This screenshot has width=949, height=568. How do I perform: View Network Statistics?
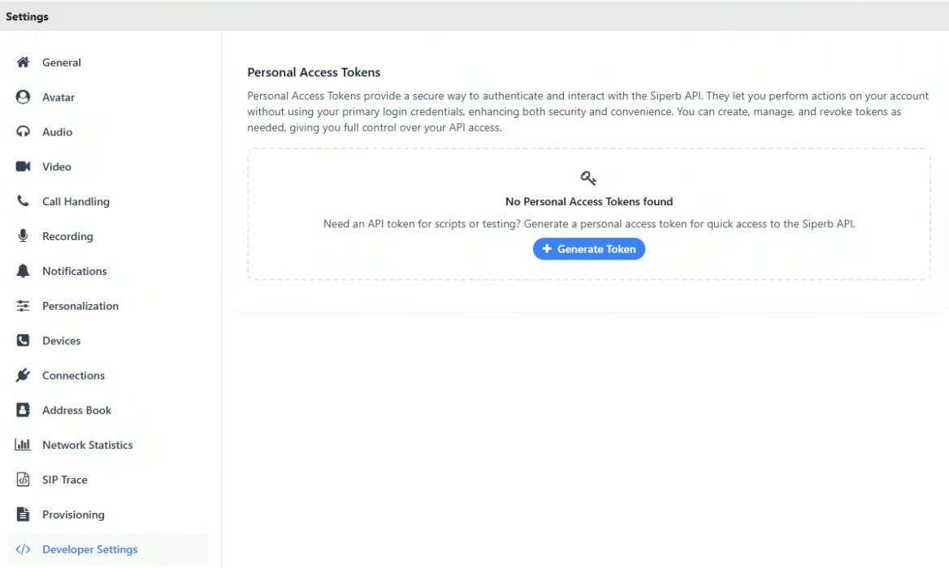[x=108, y=445]
